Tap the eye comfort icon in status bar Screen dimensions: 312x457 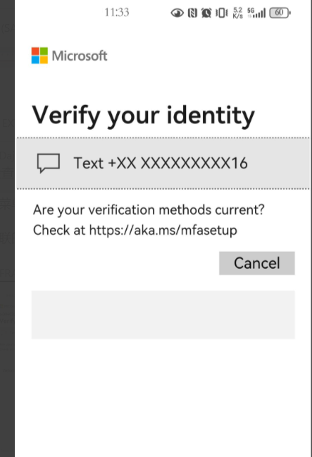click(x=177, y=13)
